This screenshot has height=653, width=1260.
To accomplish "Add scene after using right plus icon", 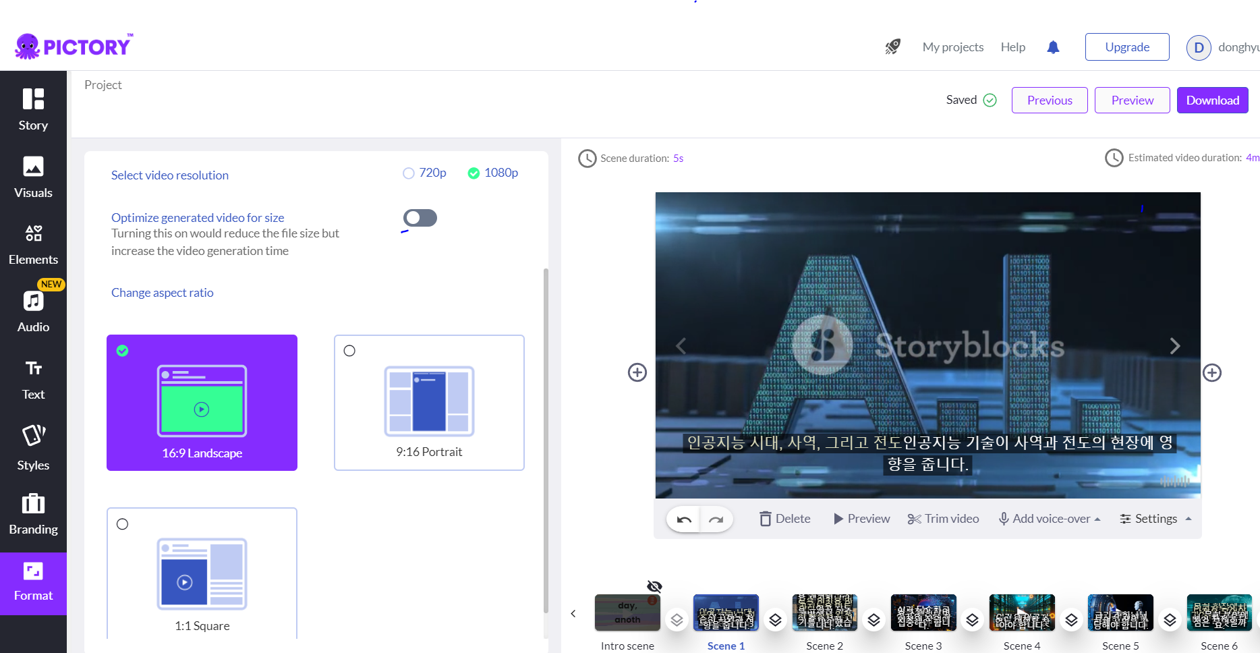I will coord(1212,372).
